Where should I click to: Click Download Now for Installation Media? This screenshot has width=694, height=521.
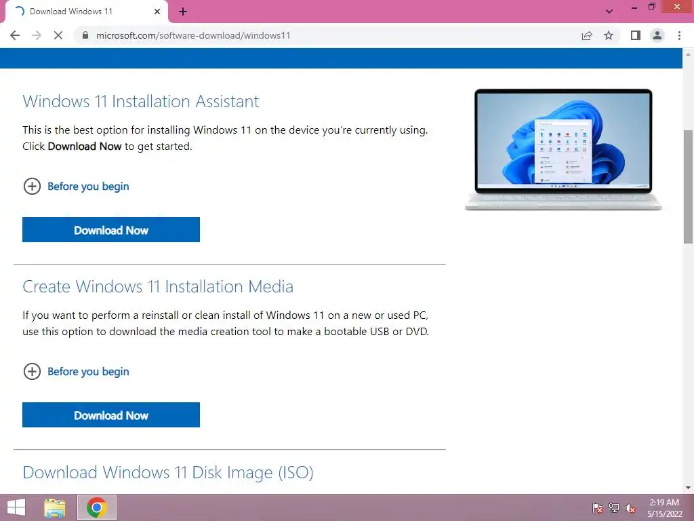click(x=111, y=414)
